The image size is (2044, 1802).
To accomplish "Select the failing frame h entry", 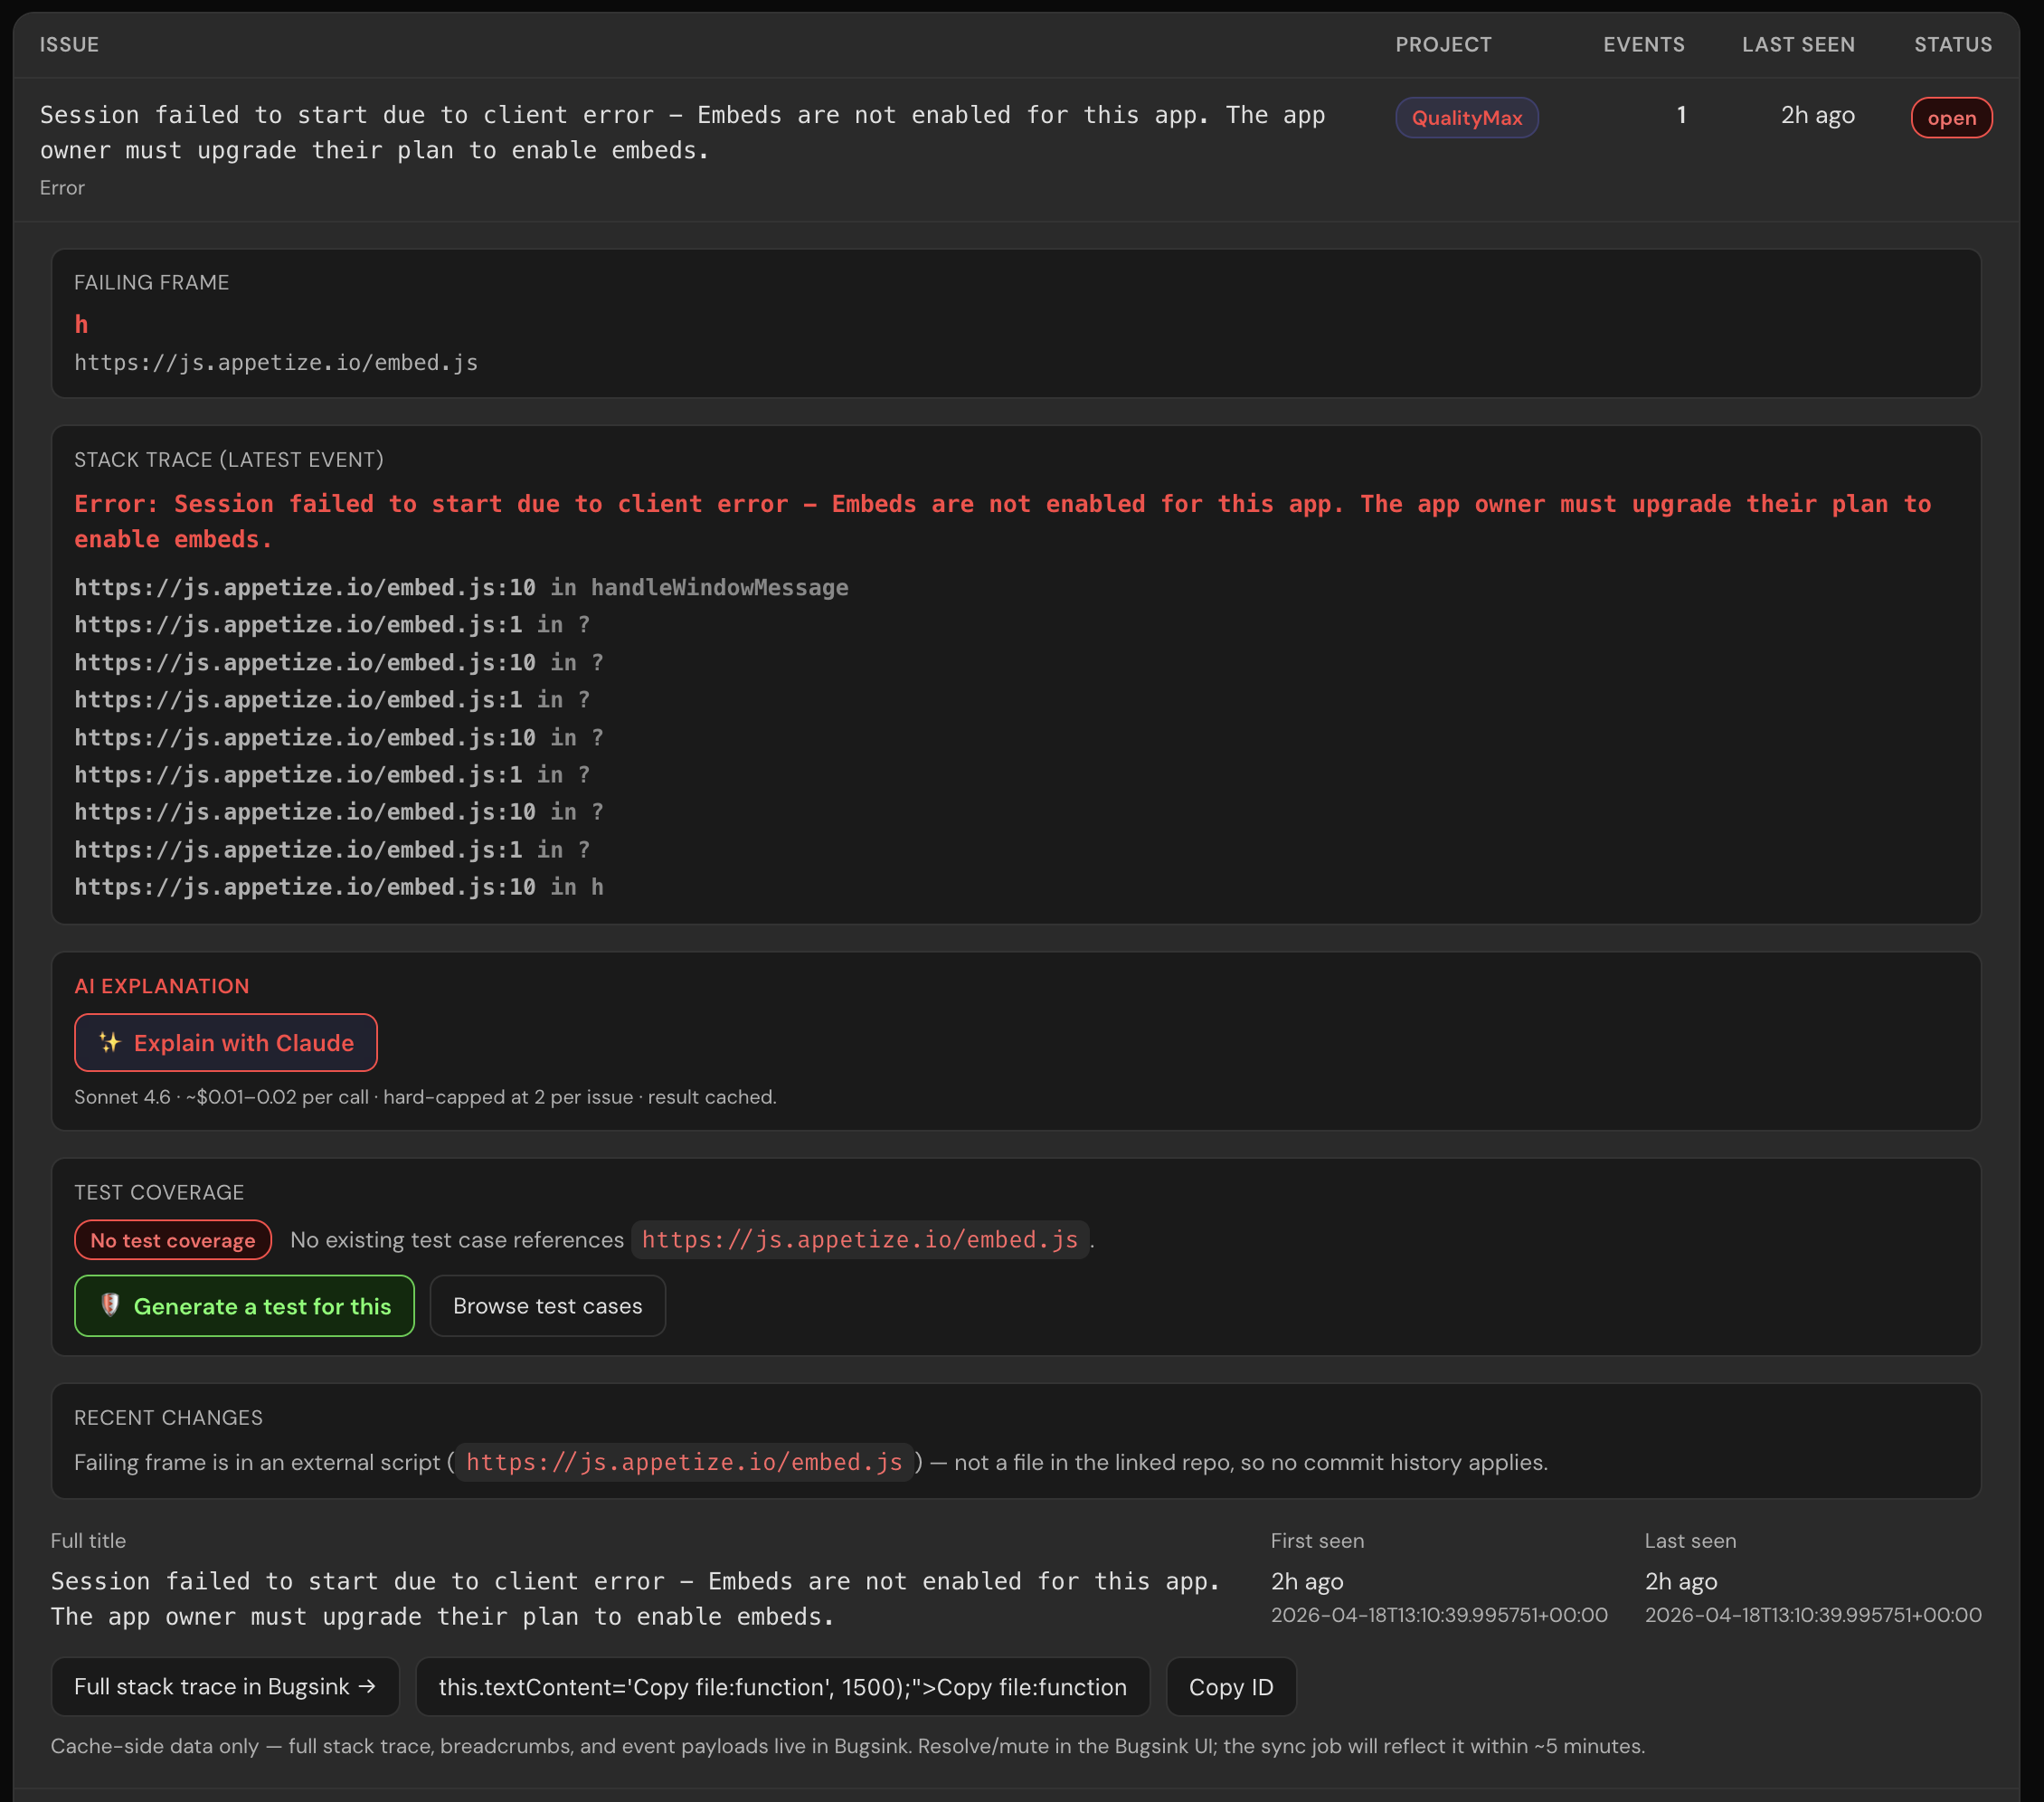I will coord(81,323).
